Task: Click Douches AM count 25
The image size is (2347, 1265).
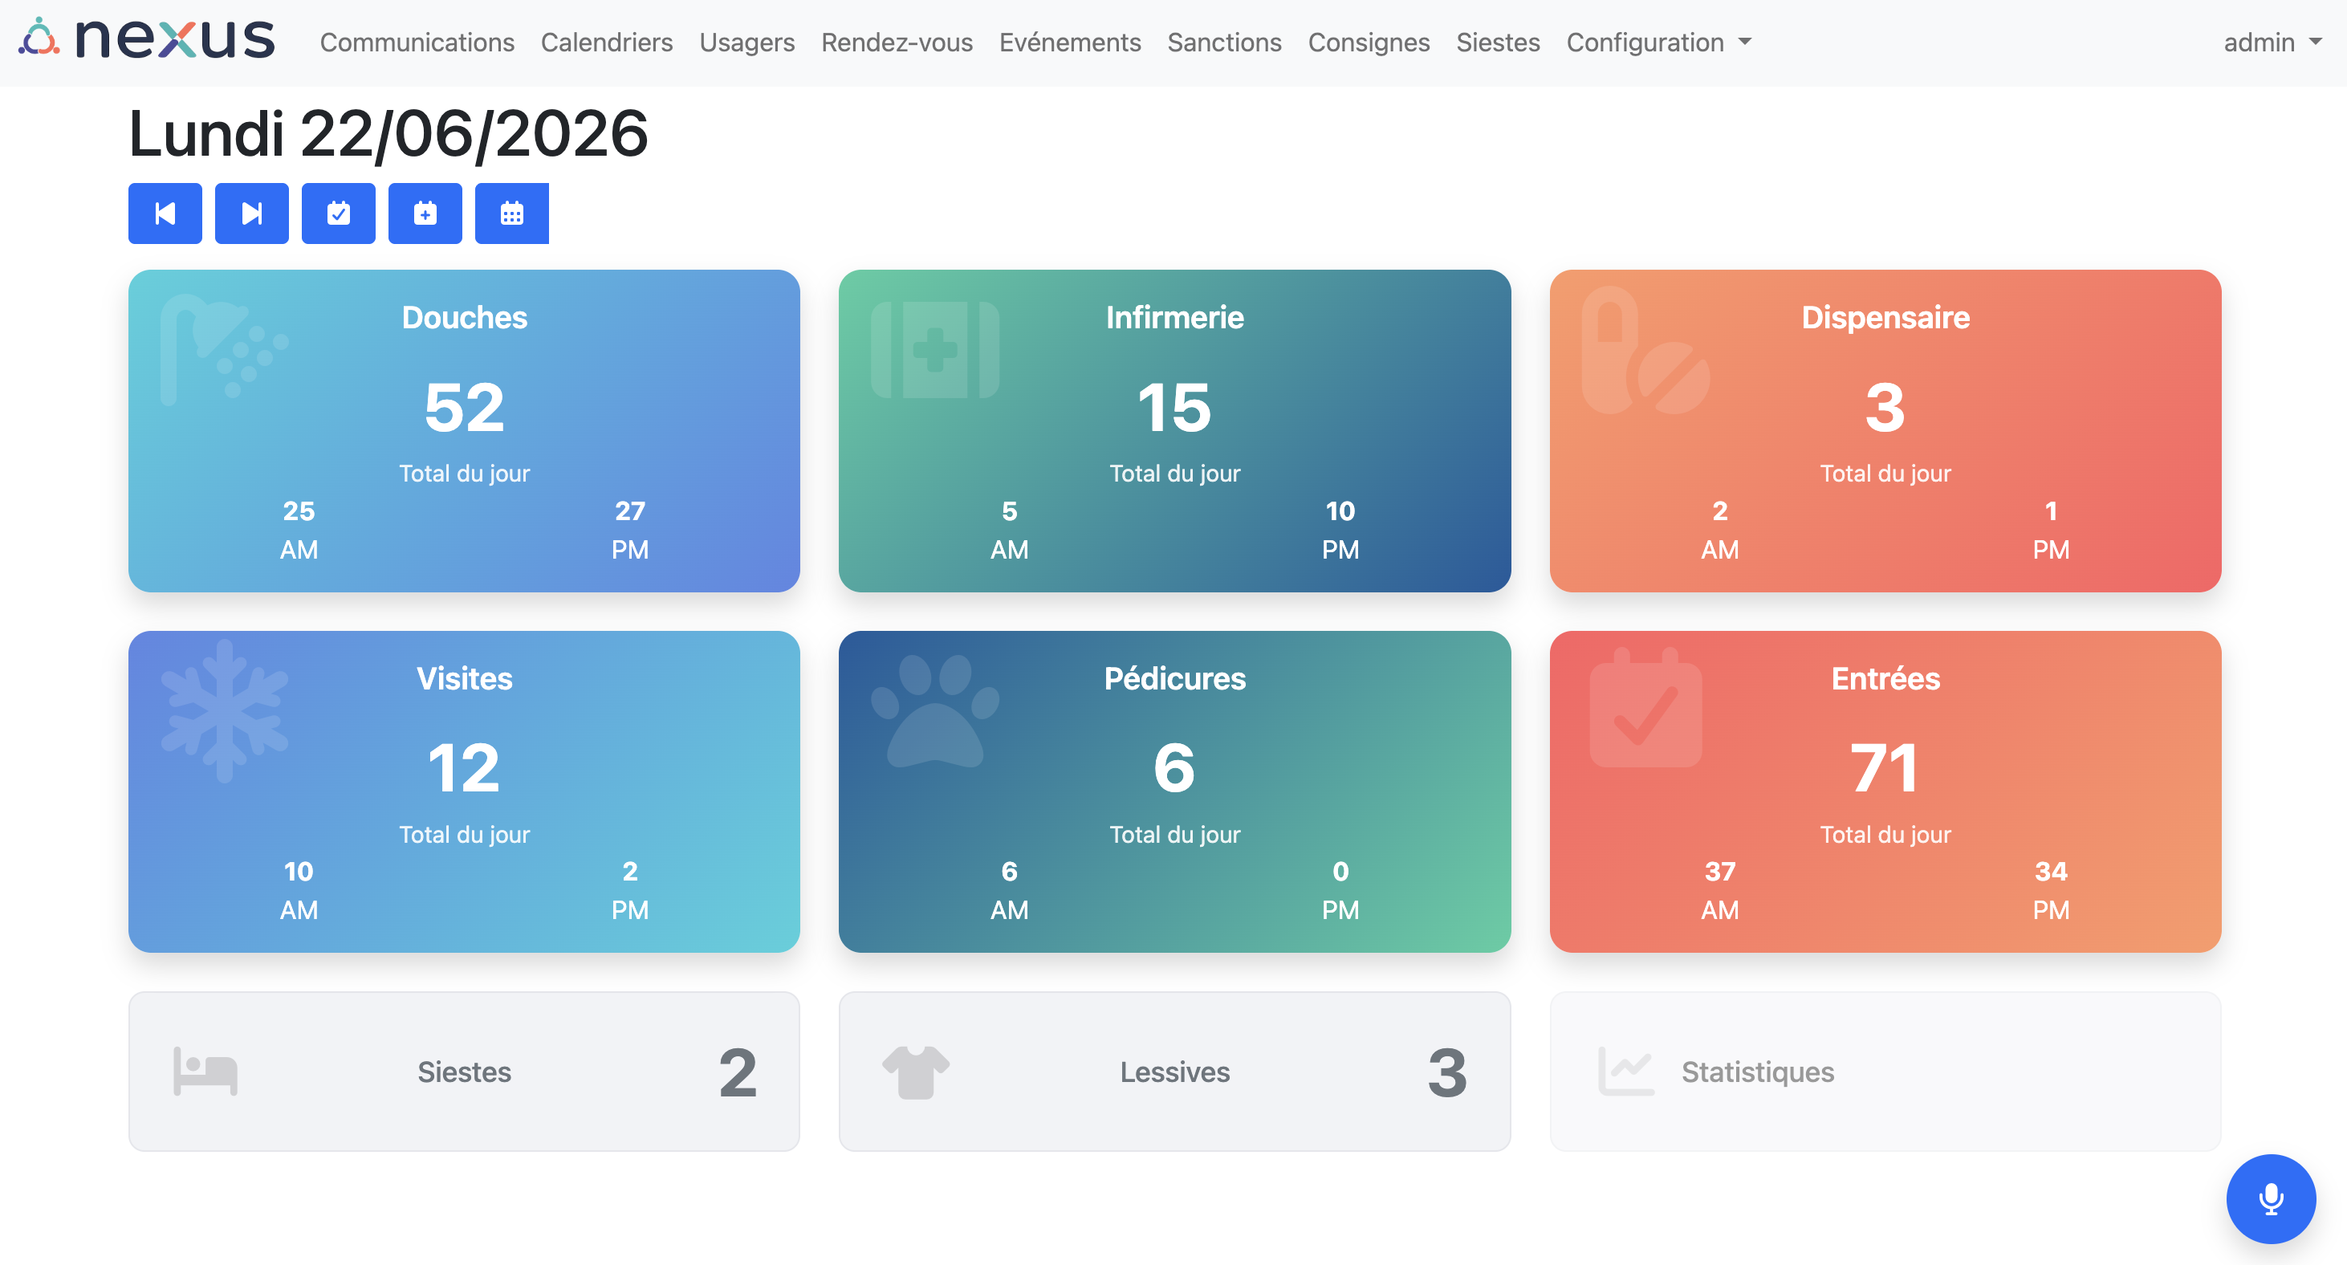Action: coord(299,510)
